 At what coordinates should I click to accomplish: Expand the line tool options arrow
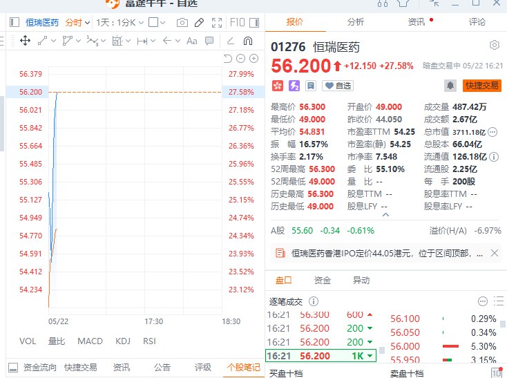pos(54,41)
